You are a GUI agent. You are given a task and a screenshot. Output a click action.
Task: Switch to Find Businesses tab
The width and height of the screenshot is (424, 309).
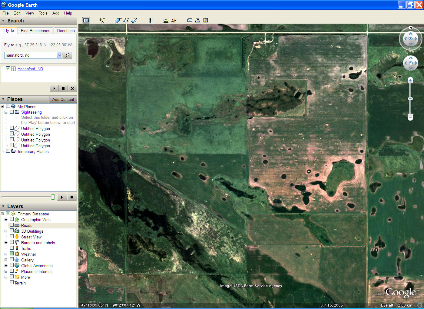35,31
